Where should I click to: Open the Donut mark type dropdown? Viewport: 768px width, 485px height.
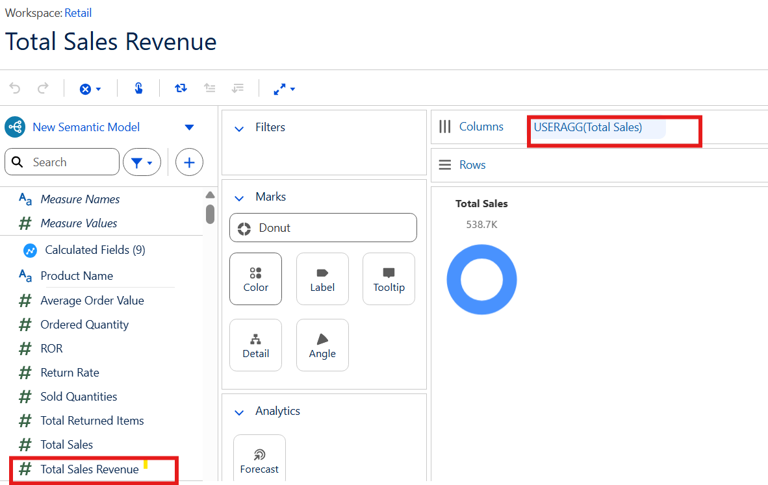click(323, 228)
